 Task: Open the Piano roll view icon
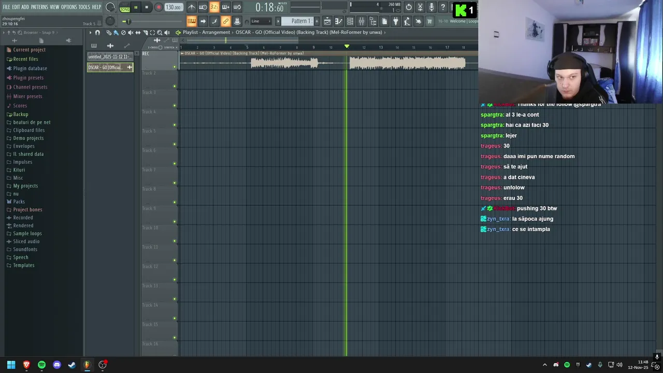click(338, 21)
